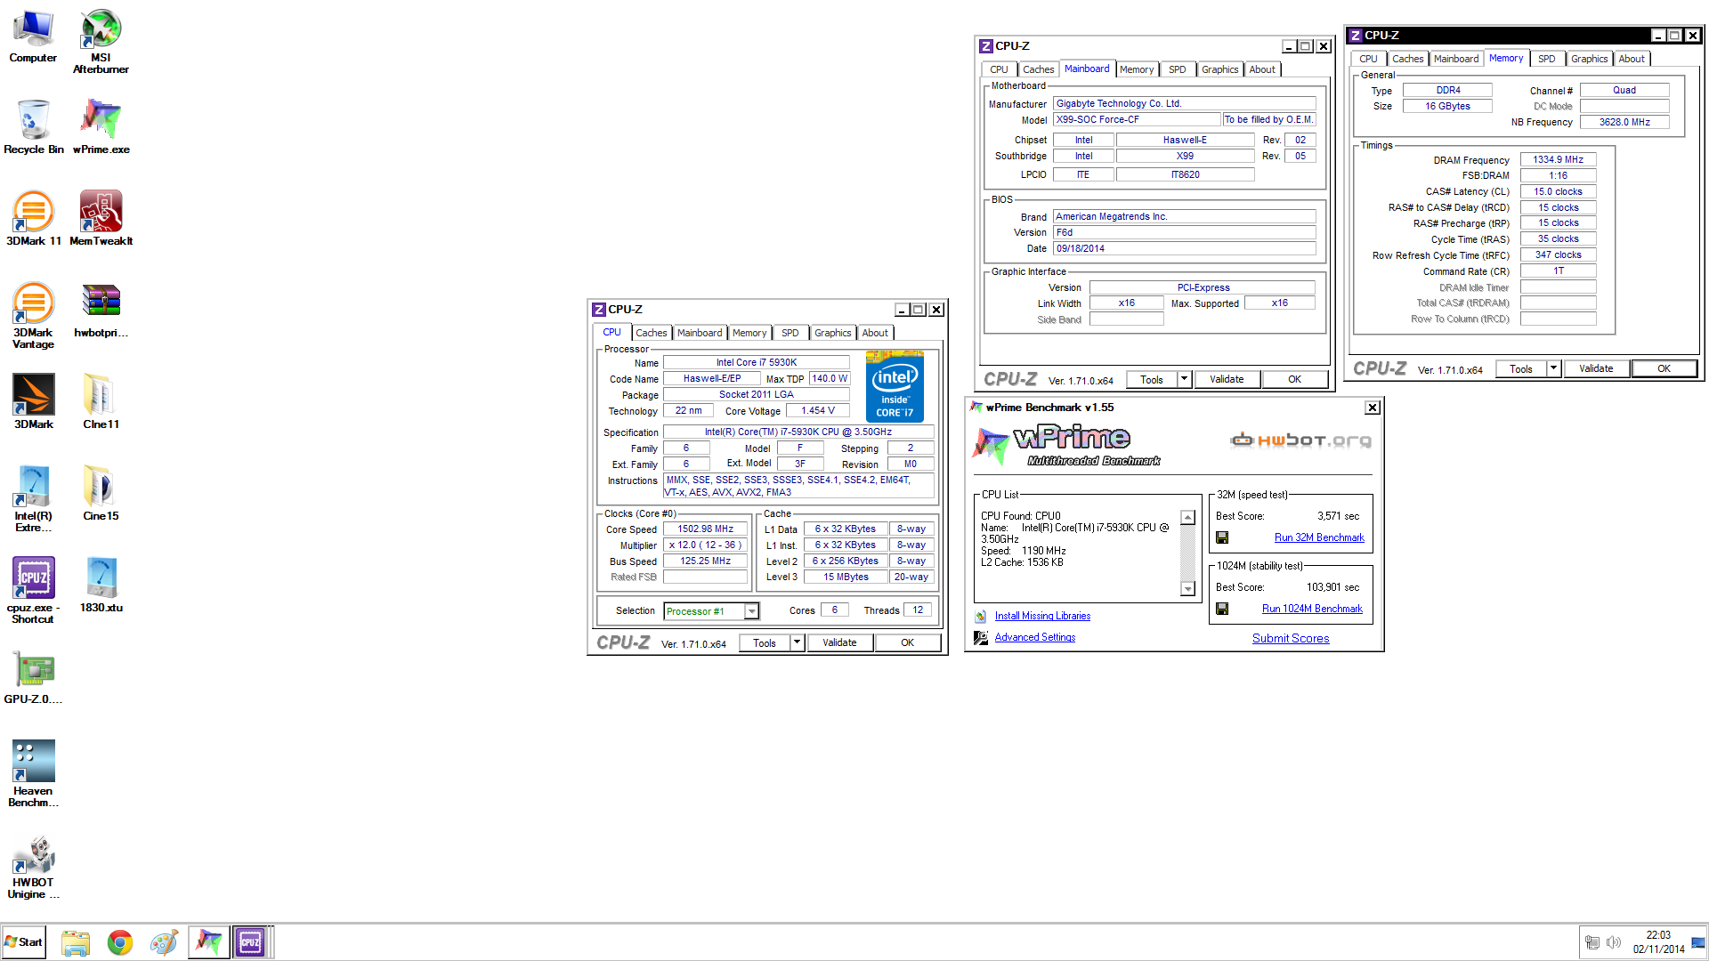The width and height of the screenshot is (1709, 961).
Task: Expand Tools dropdown arrow in CPU tab window
Action: pyautogui.click(x=798, y=642)
